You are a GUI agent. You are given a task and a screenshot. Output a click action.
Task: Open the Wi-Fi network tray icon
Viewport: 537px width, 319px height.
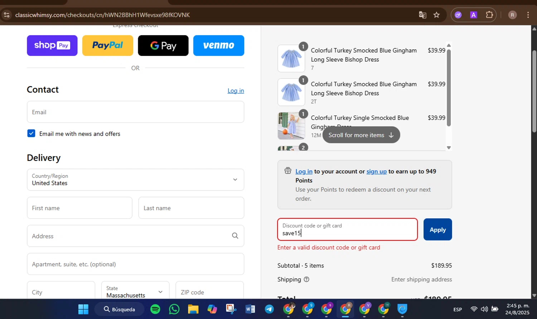[474, 309]
